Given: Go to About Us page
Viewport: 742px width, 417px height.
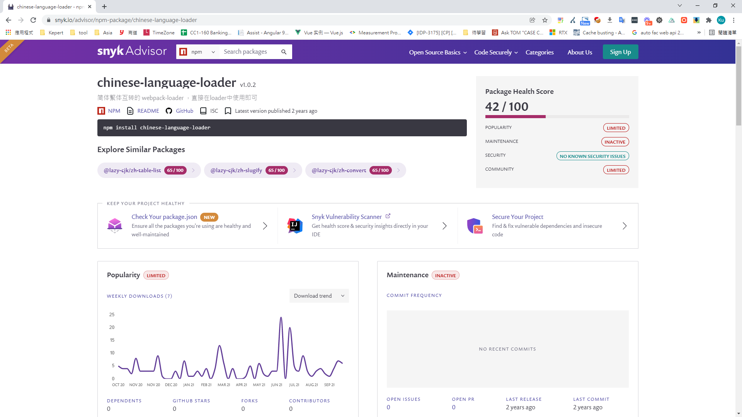Looking at the screenshot, I should [x=580, y=52].
